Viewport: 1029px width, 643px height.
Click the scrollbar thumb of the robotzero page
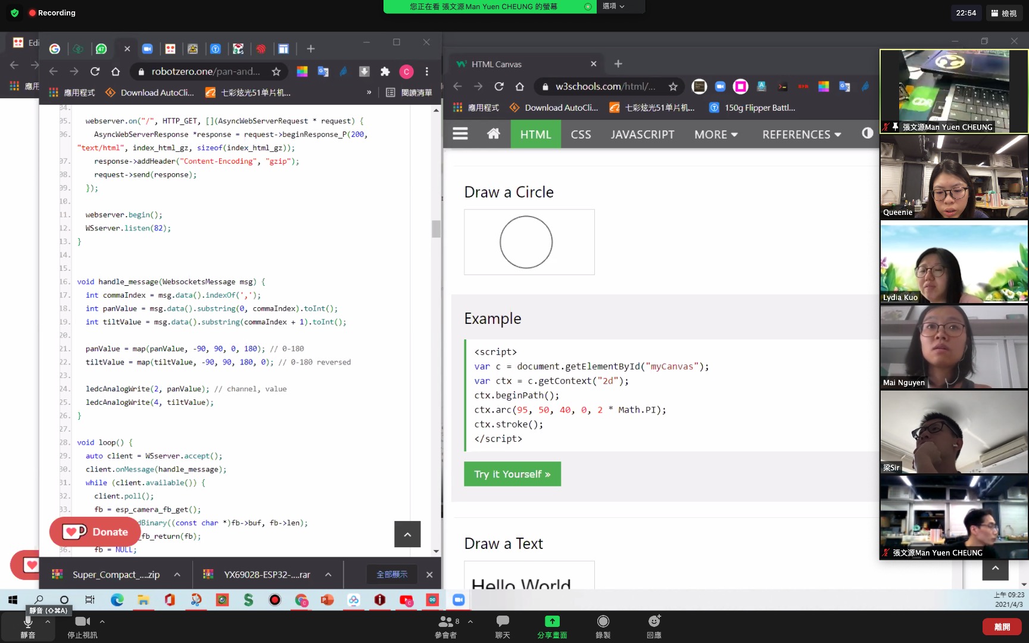pyautogui.click(x=436, y=229)
